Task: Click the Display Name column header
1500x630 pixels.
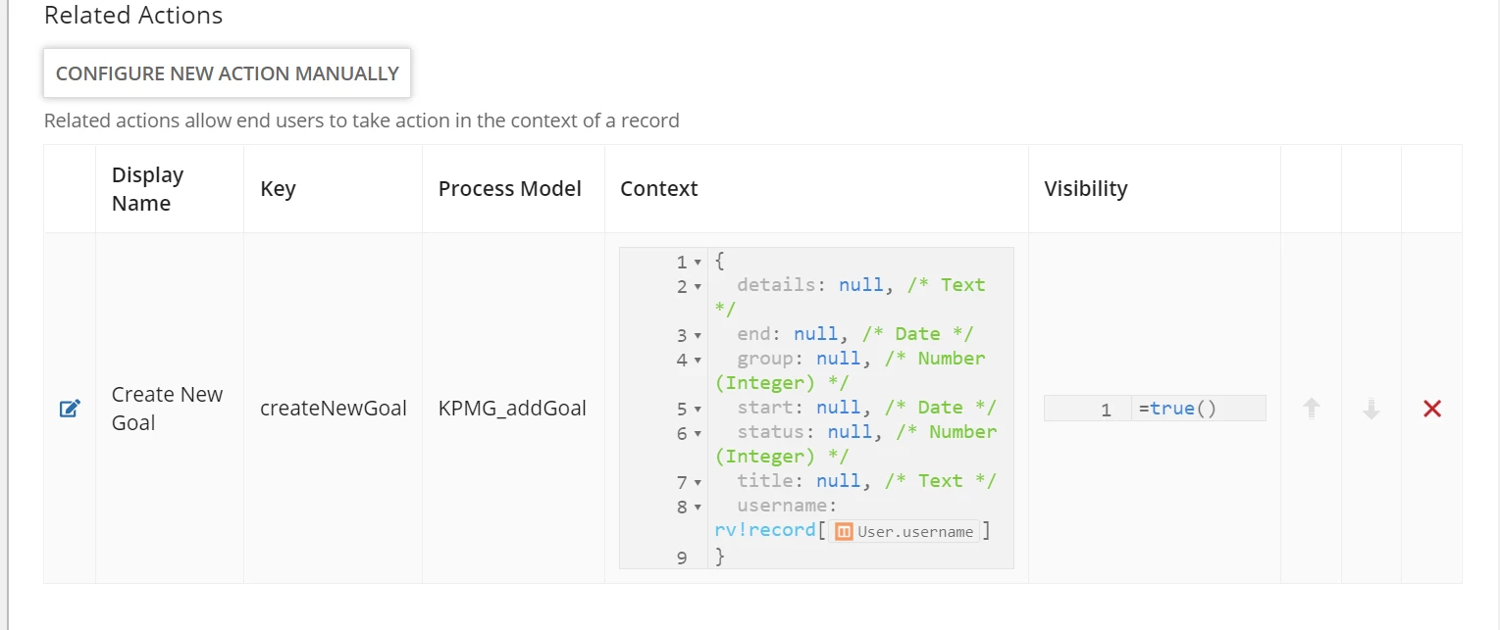Action: (147, 189)
